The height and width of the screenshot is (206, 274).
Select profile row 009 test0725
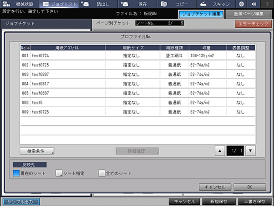138,112
